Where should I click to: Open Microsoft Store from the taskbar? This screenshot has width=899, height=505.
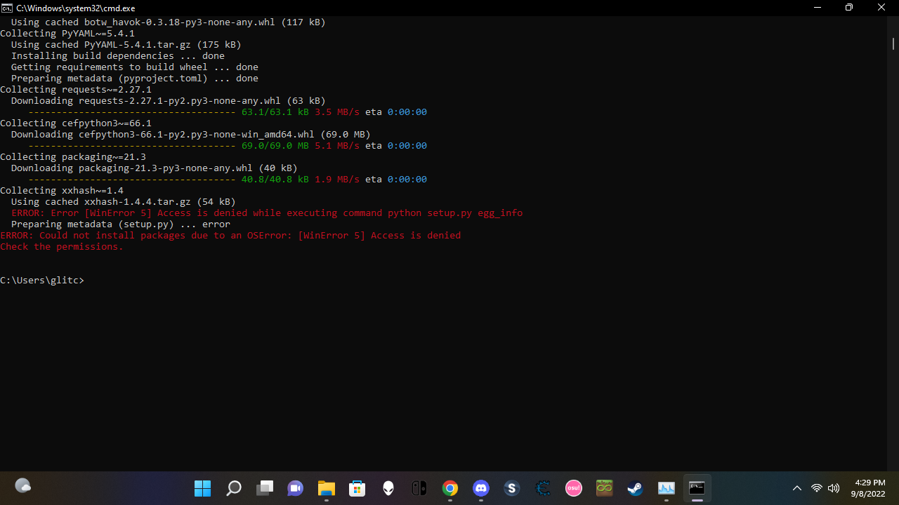(x=357, y=488)
